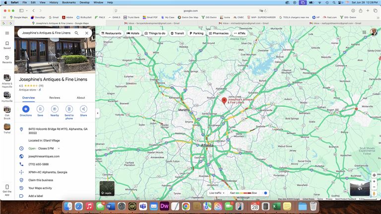The image size is (381, 214).
Task: Click Claim this business
Action: point(41,180)
